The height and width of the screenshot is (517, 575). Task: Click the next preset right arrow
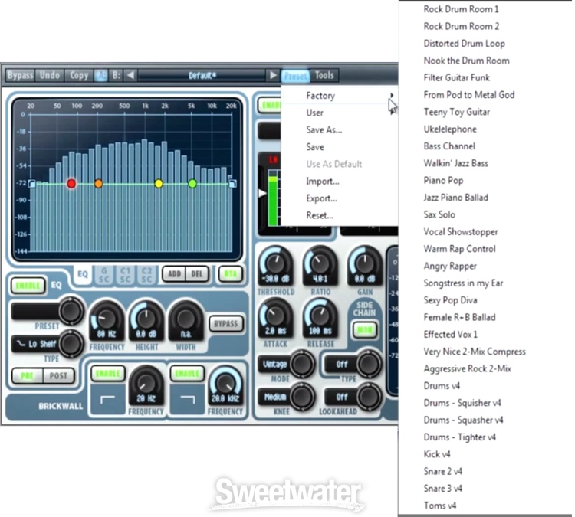pyautogui.click(x=273, y=75)
